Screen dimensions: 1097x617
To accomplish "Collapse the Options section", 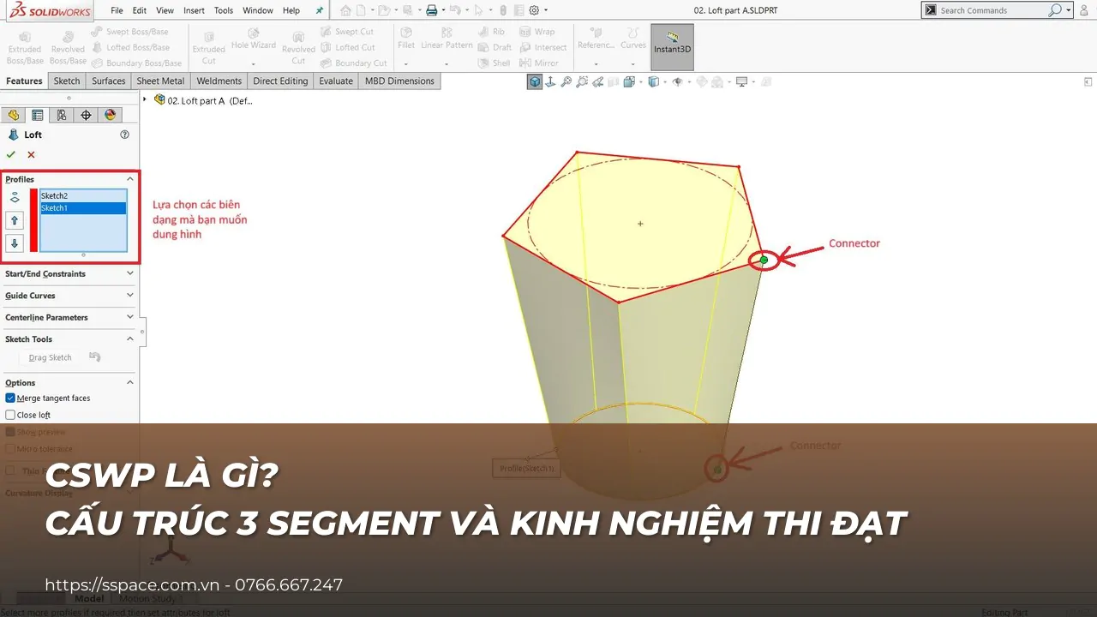I will click(130, 382).
